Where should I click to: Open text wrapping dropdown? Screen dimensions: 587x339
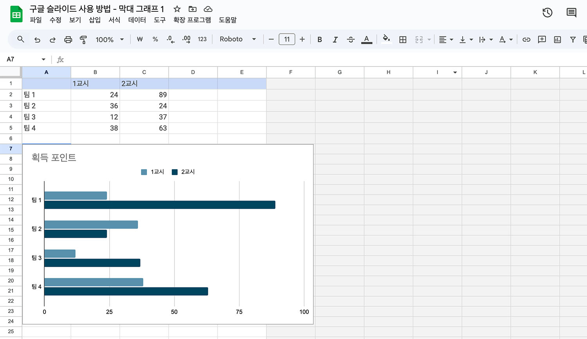point(486,39)
